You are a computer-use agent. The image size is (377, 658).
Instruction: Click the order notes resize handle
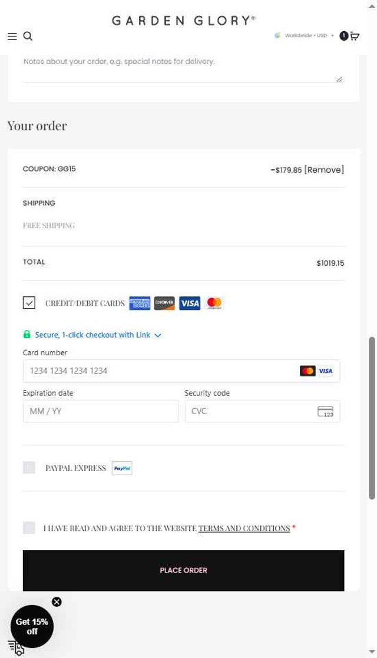click(339, 79)
